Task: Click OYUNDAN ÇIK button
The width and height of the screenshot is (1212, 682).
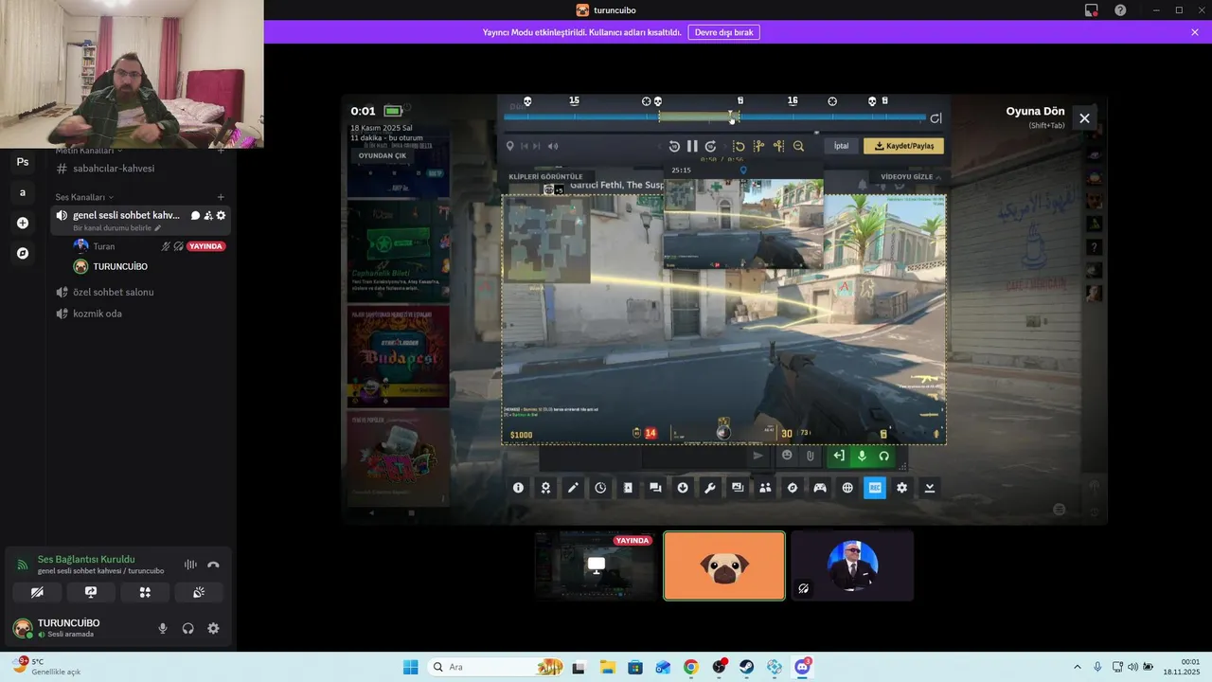Action: (x=382, y=155)
